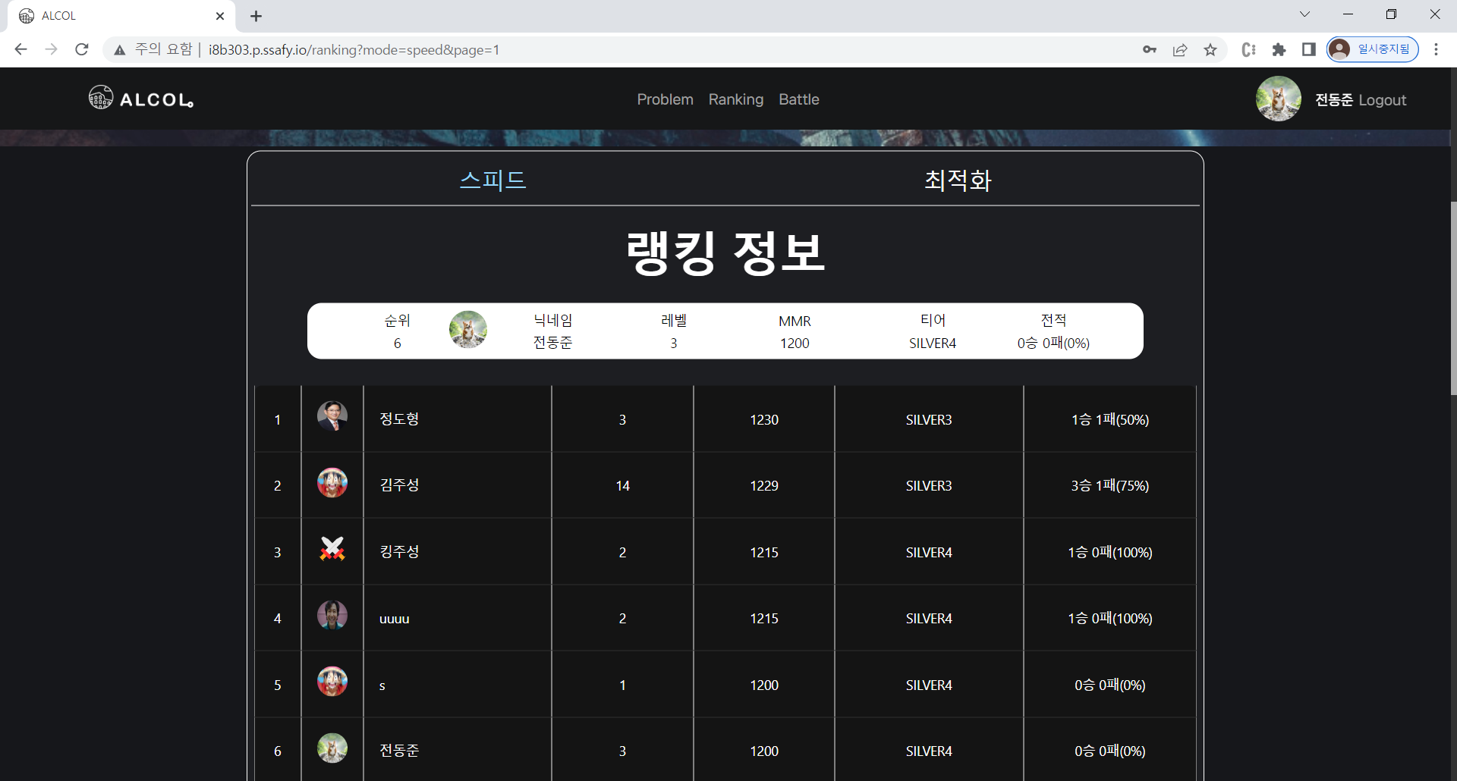
Task: Click user s's profile picture
Action: 332,682
